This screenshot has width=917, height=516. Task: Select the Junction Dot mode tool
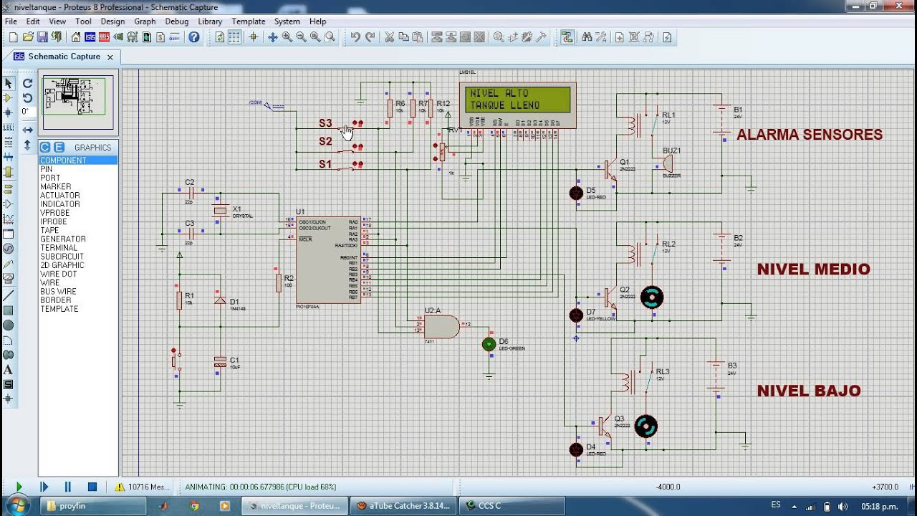click(x=9, y=113)
